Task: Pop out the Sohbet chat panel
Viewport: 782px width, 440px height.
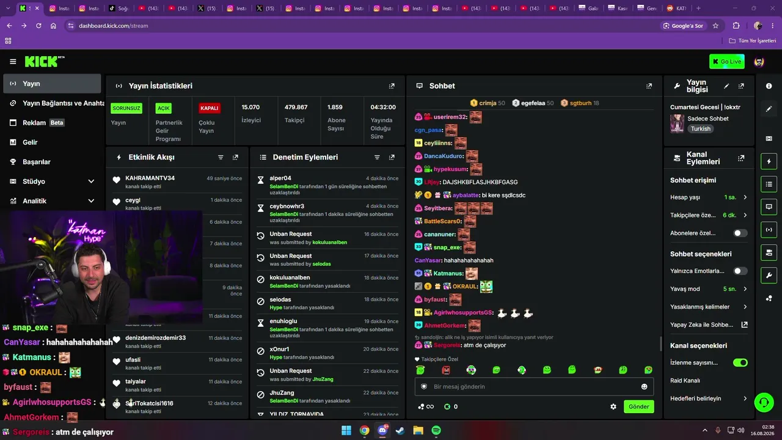Action: pyautogui.click(x=649, y=86)
